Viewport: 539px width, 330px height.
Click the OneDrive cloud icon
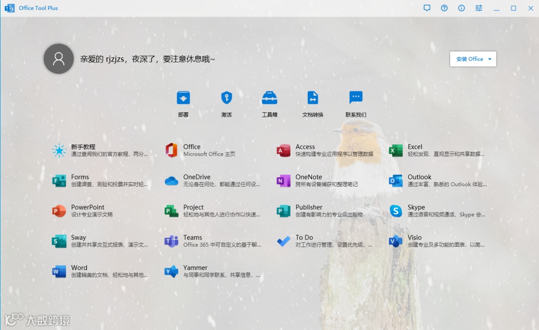171,181
